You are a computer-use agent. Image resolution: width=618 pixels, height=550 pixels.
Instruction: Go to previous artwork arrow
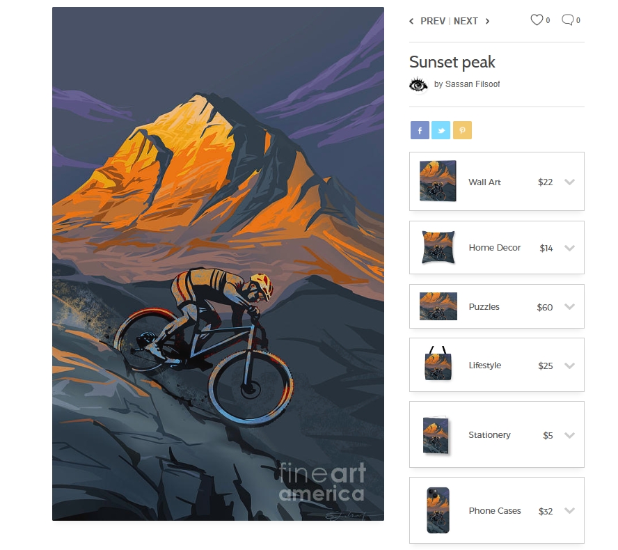tap(411, 22)
